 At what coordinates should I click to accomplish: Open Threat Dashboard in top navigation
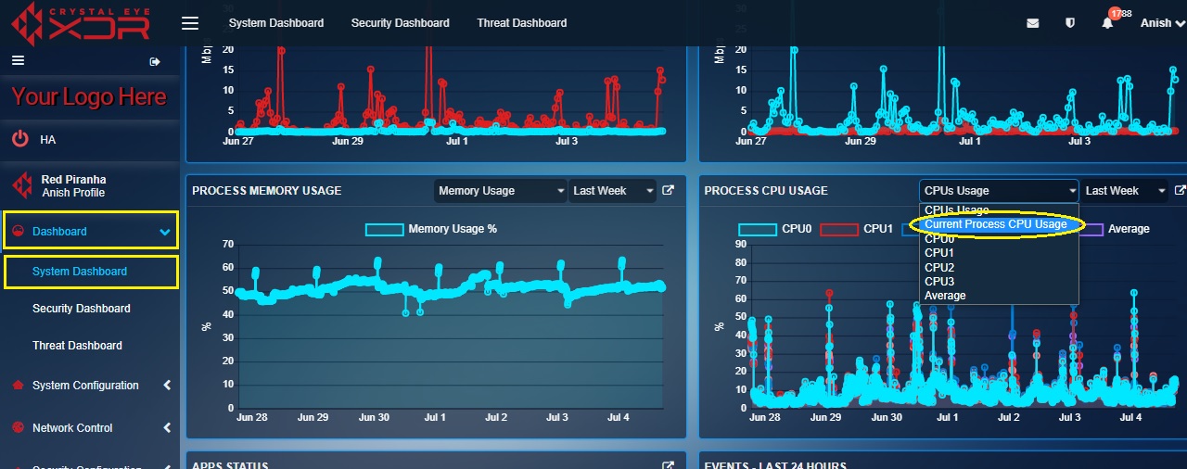pyautogui.click(x=522, y=23)
